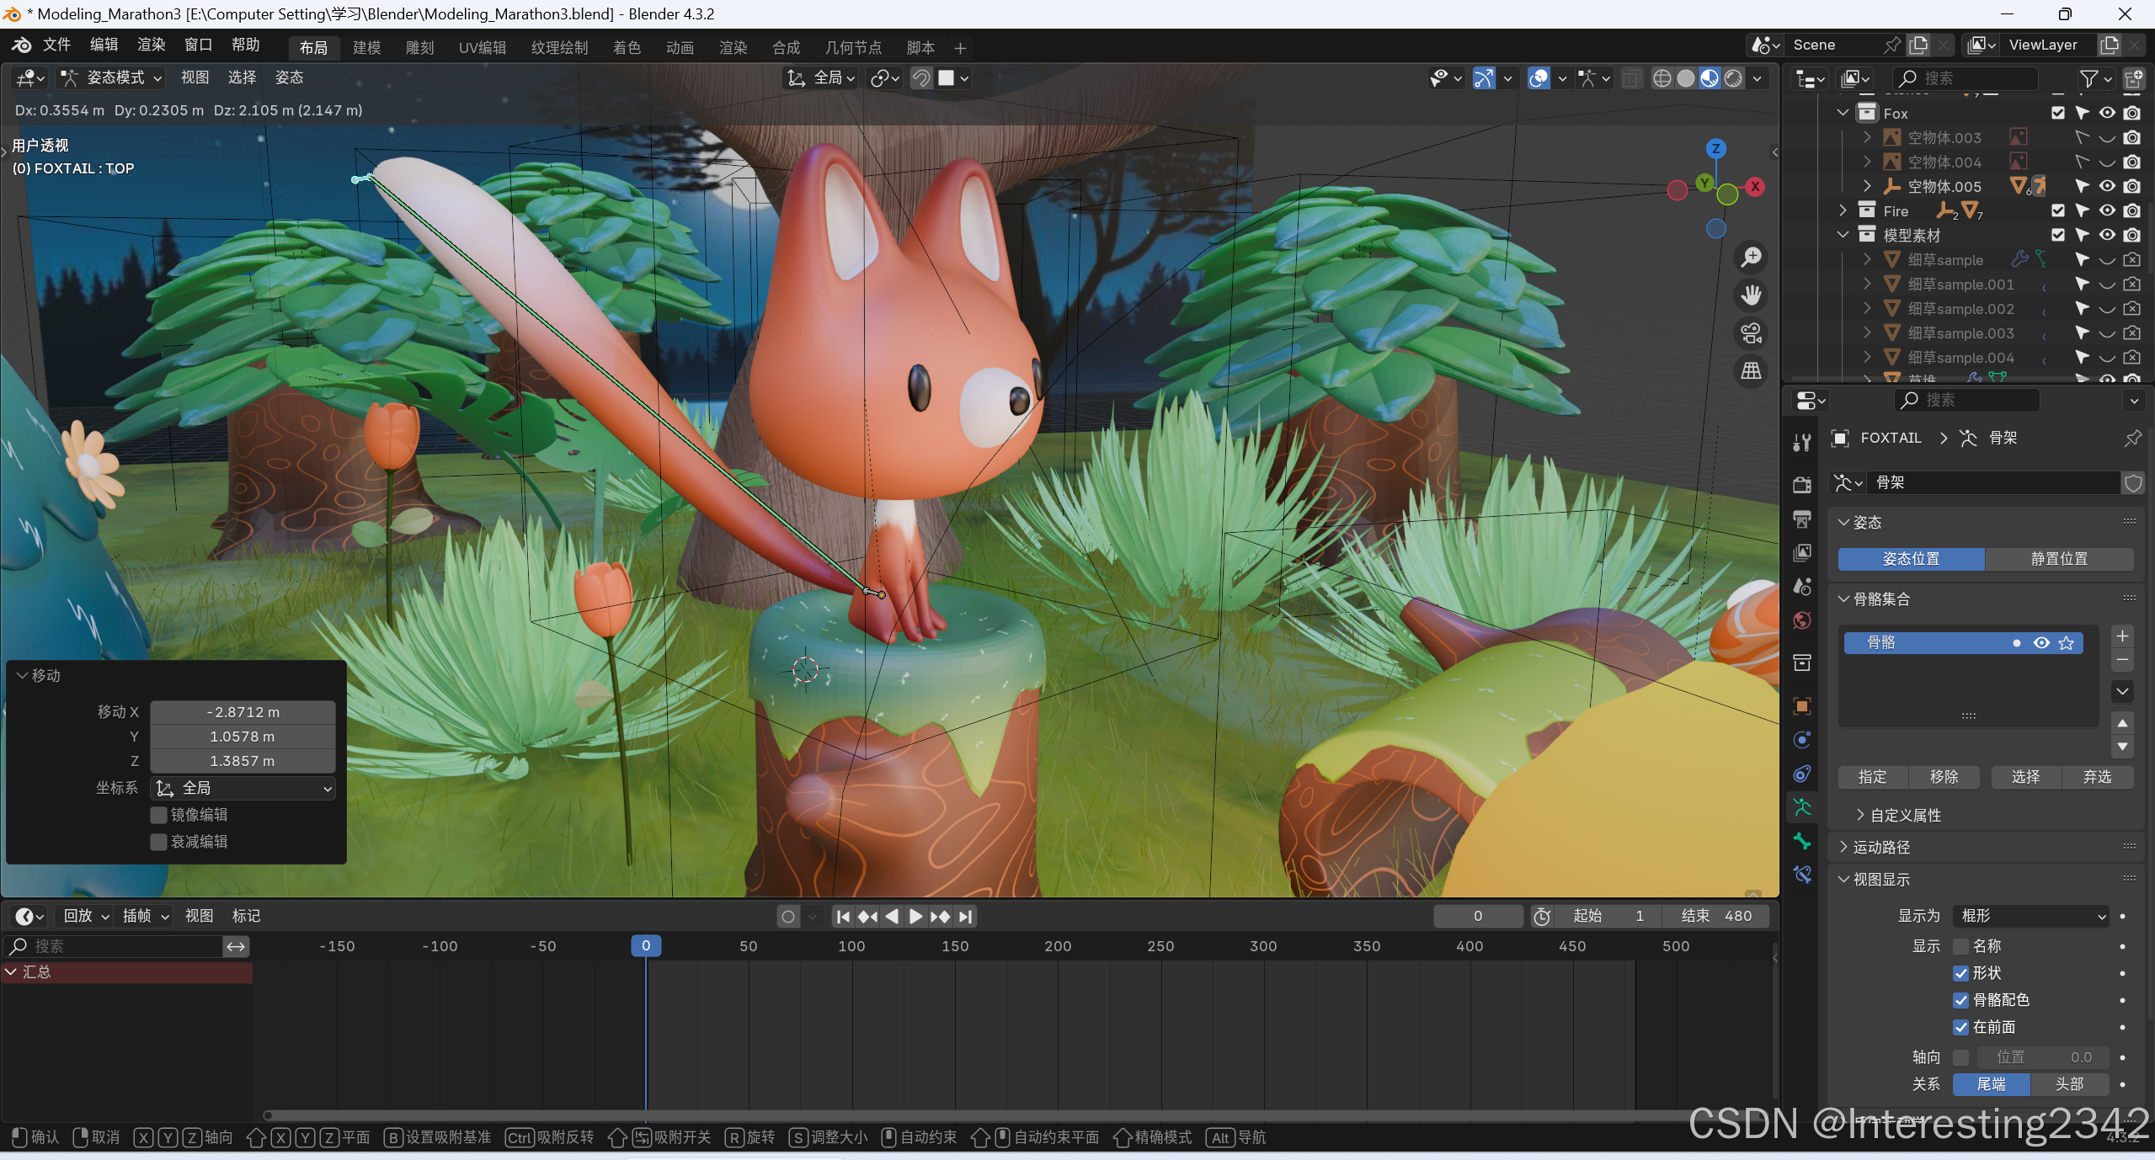Screen dimensions: 2155x1160
Task: Toggle camera view icon in viewport
Action: 1752,333
